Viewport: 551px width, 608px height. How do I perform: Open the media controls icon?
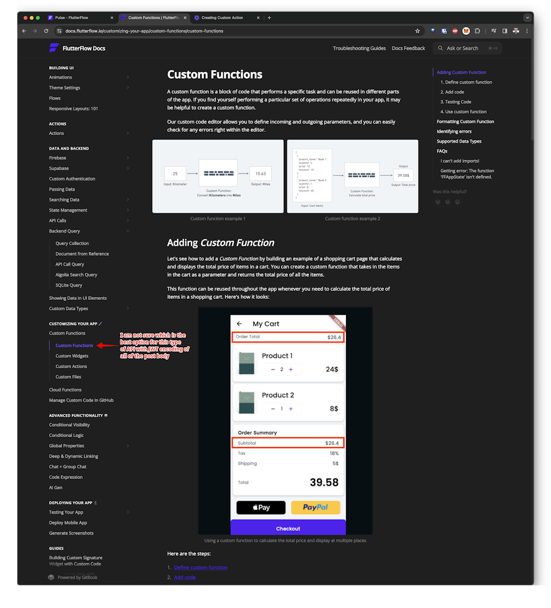pos(494,31)
